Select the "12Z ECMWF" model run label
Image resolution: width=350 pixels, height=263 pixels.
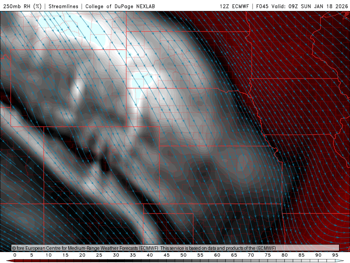click(x=234, y=6)
